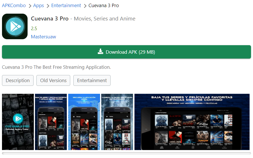This screenshot has width=253, height=158.
Task: Open the Mastersuaw developer page
Action: (x=43, y=37)
